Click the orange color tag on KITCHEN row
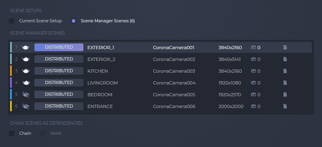Viewport: 322px width, 147px height. point(11,71)
